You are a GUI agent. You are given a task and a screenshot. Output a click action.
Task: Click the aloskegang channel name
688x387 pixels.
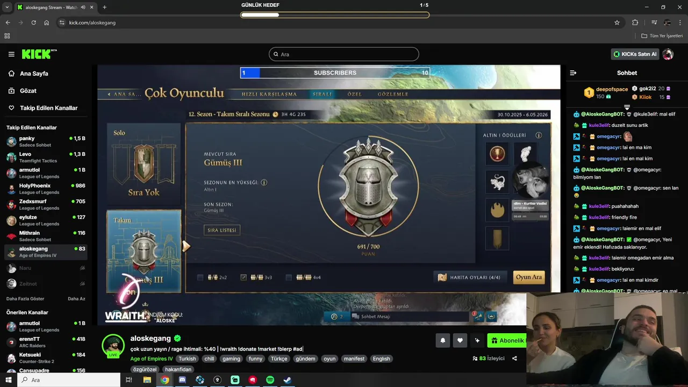(150, 339)
